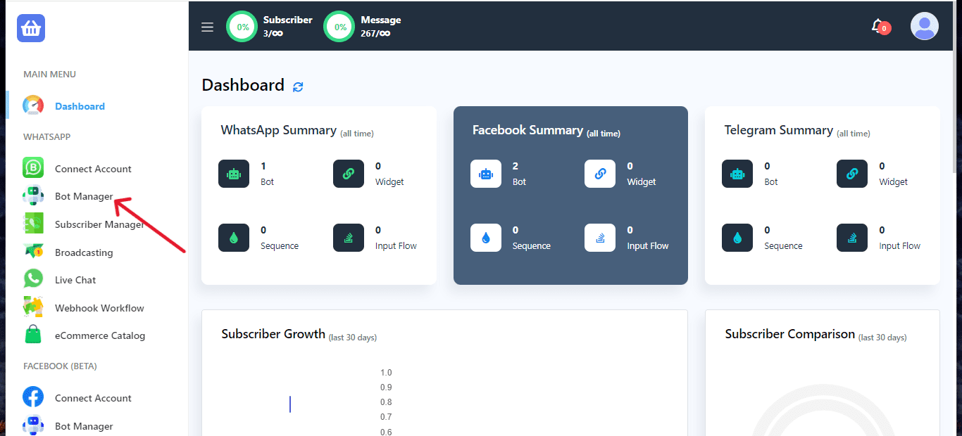Open Facebook Bot Manager
Screen dimensions: 962x436
(x=84, y=426)
